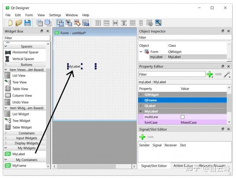This screenshot has width=236, height=178.
Task: Click the Property Editor filter field
Action: (171, 74)
